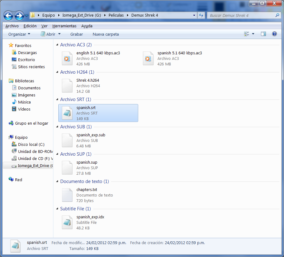Open the Abrir options dropdown arrow
Screen dimensions: 284x257
tap(59, 34)
